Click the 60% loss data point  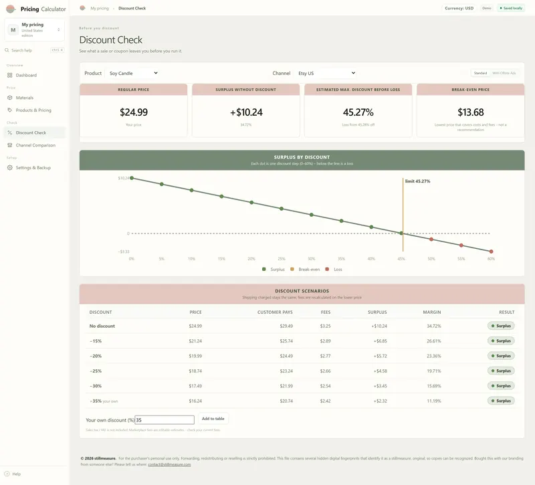point(491,252)
